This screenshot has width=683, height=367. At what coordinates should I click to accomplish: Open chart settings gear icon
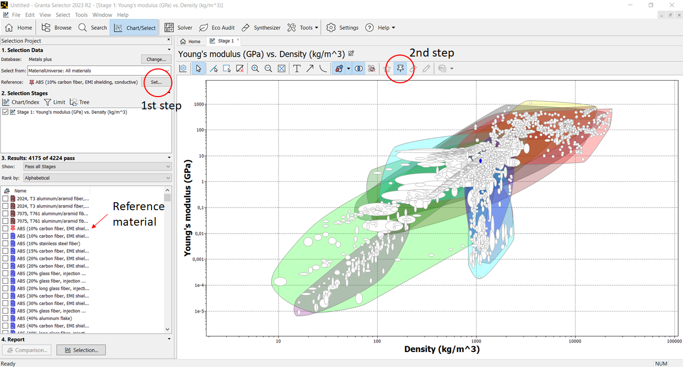183,69
